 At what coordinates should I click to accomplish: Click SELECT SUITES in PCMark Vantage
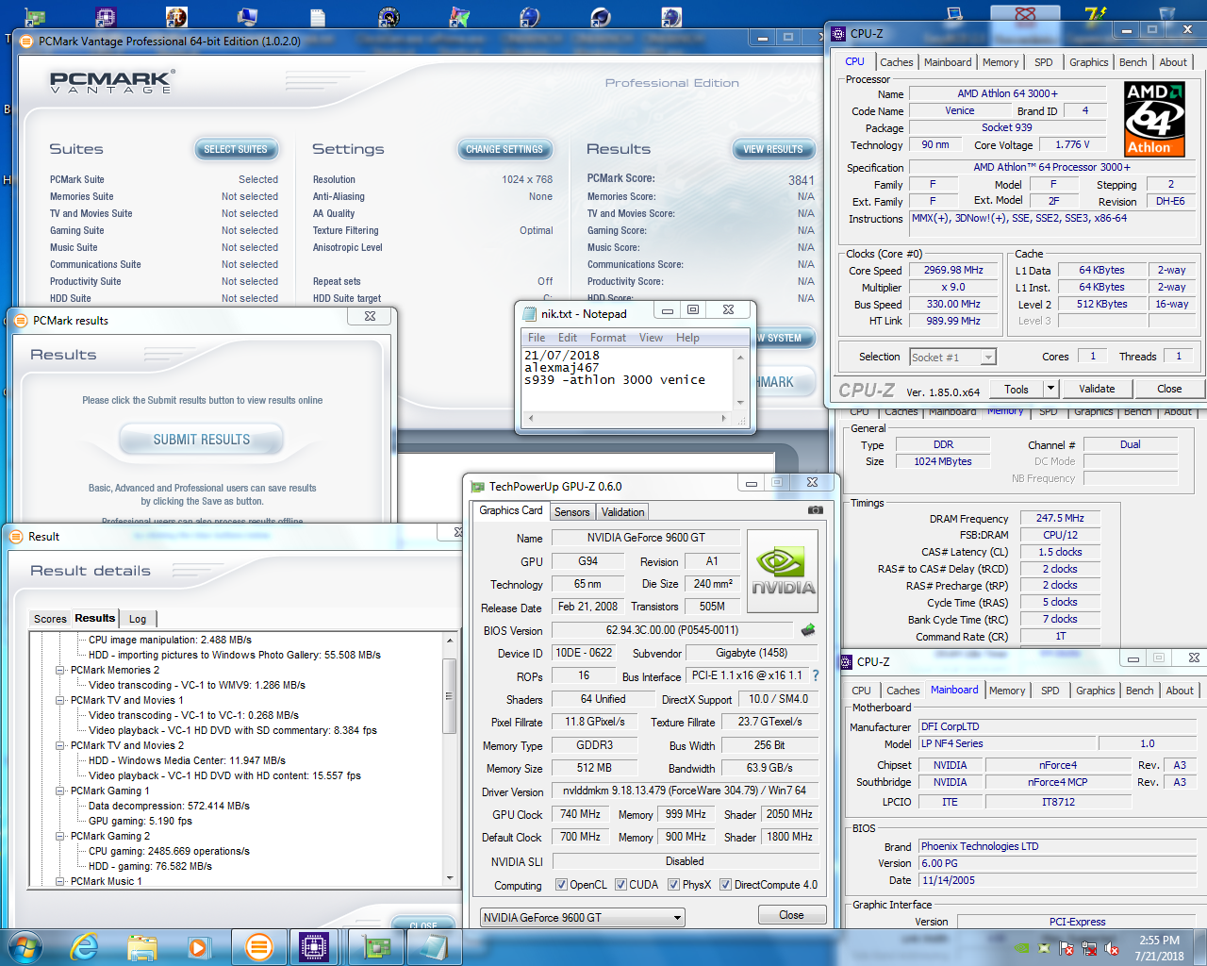point(236,149)
